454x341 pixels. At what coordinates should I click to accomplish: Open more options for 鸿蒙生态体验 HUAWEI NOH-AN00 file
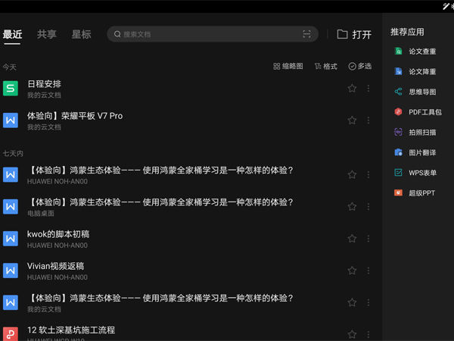(368, 174)
